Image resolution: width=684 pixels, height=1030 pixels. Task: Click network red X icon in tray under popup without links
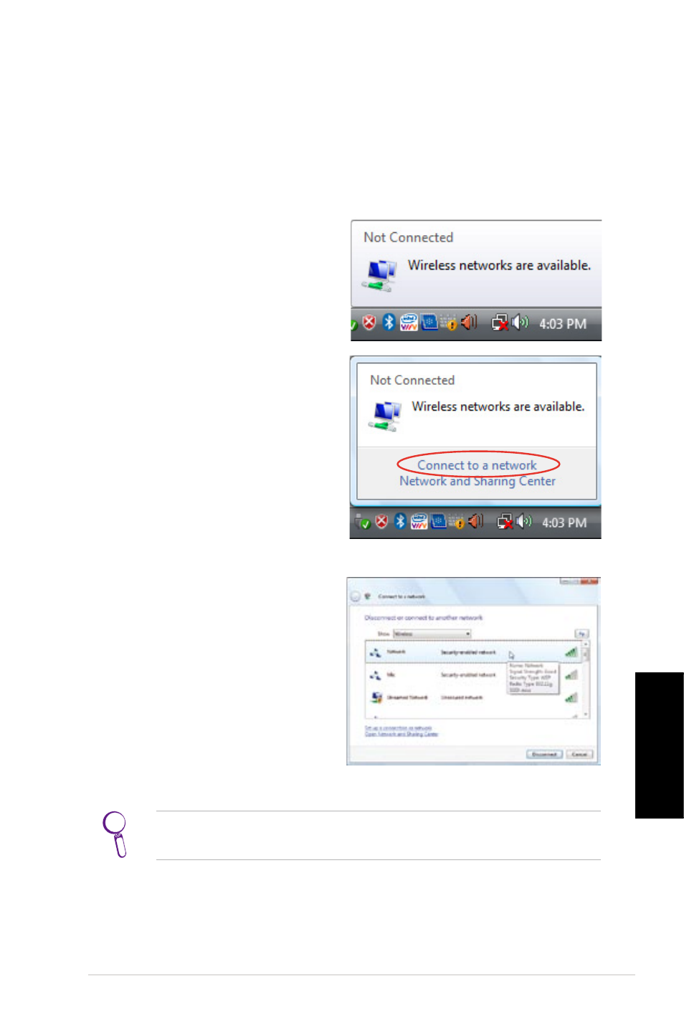pos(500,323)
